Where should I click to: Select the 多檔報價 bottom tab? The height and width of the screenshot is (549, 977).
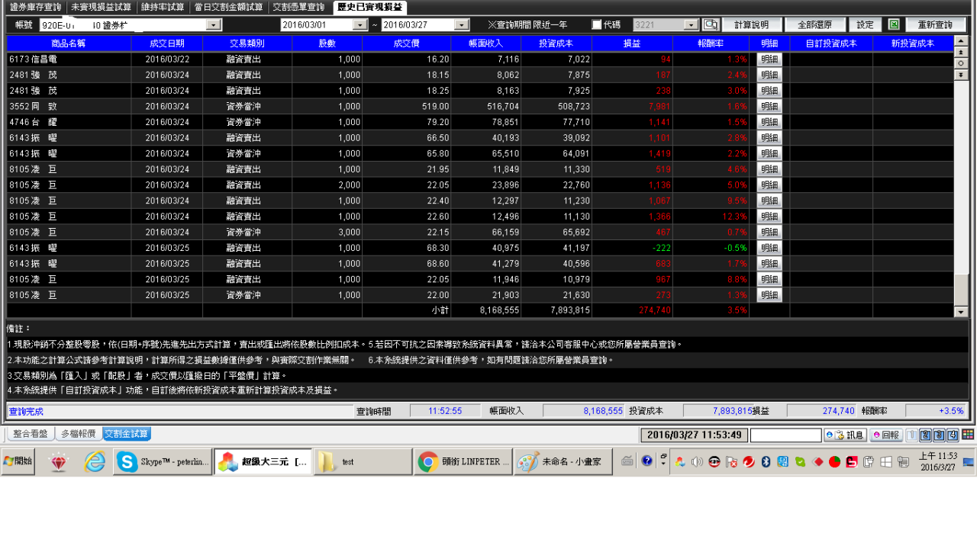(78, 434)
